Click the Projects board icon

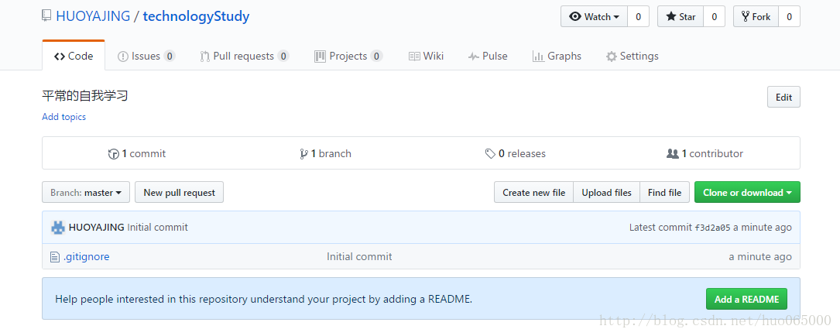pyautogui.click(x=320, y=57)
